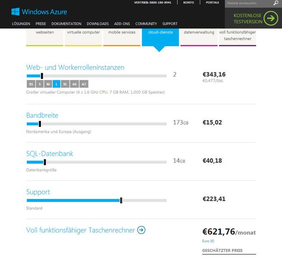The width and height of the screenshot is (282, 259).
Task: Open the Euro (€) currency selector
Action: coord(208,241)
